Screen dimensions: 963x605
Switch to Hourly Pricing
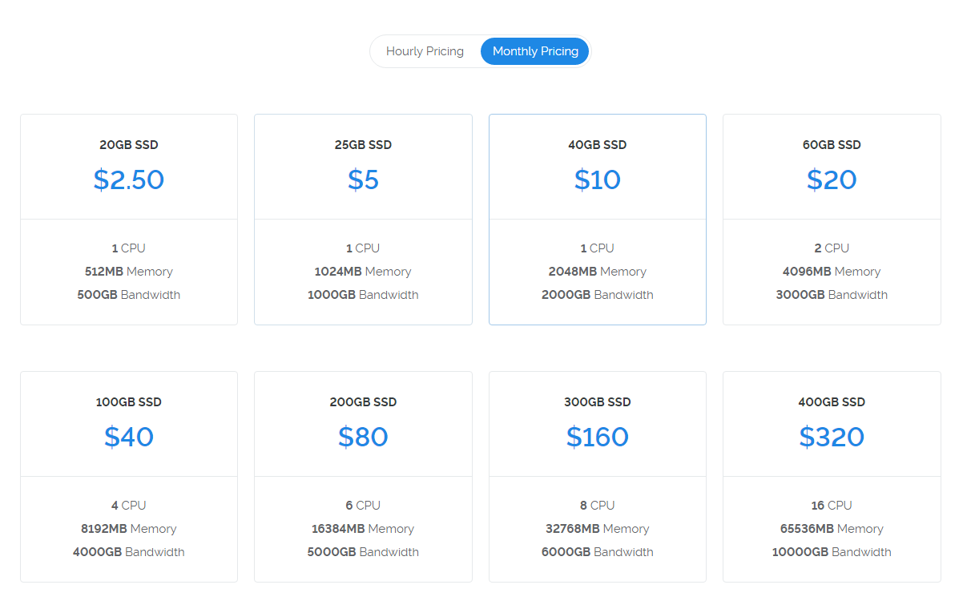(425, 51)
